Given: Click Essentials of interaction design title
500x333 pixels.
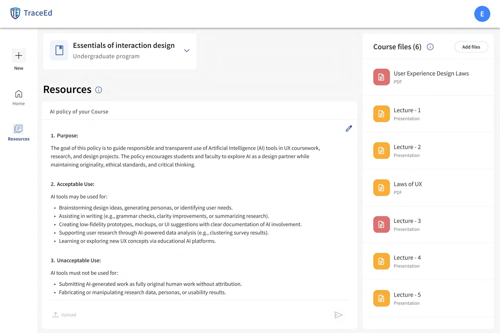Looking at the screenshot, I should [124, 46].
